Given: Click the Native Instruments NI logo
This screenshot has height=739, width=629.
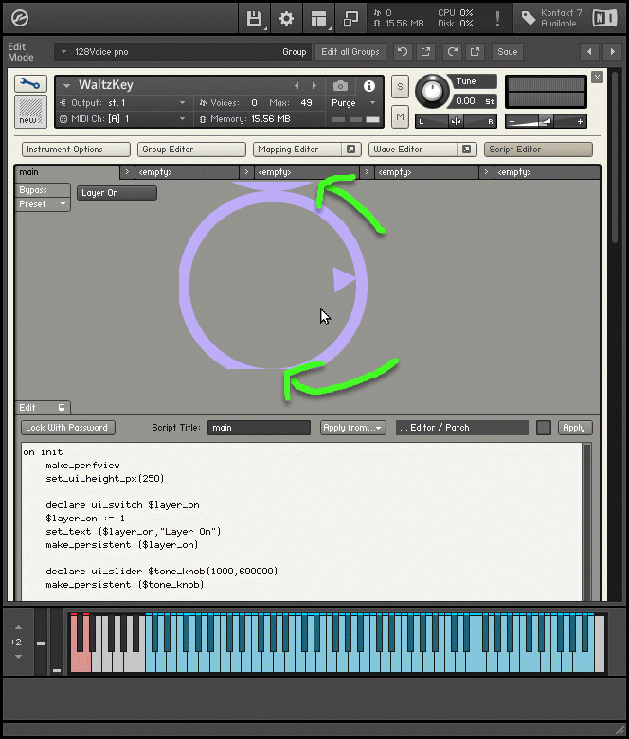Looking at the screenshot, I should 604,18.
